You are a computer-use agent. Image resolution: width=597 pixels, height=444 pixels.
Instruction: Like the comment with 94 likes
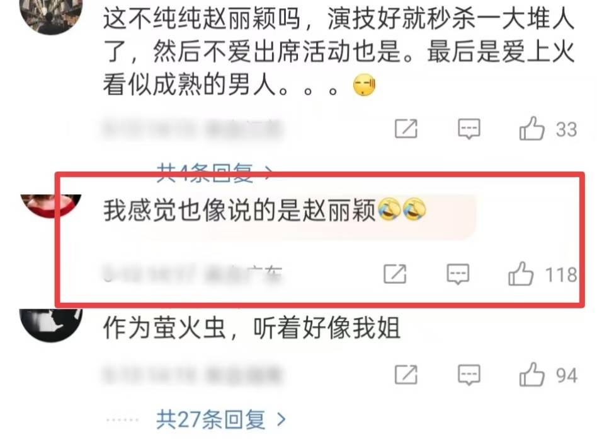coord(532,374)
